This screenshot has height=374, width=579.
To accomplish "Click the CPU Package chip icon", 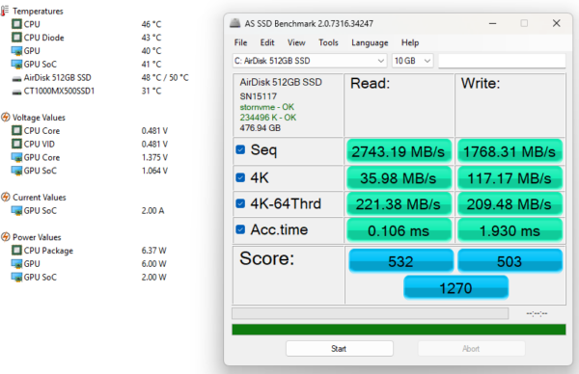I will [16, 250].
